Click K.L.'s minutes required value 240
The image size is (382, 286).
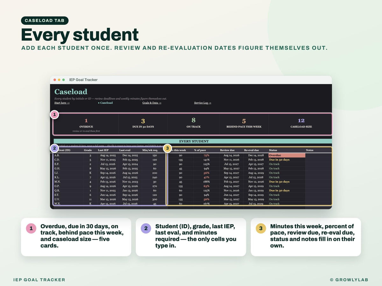[155, 177]
